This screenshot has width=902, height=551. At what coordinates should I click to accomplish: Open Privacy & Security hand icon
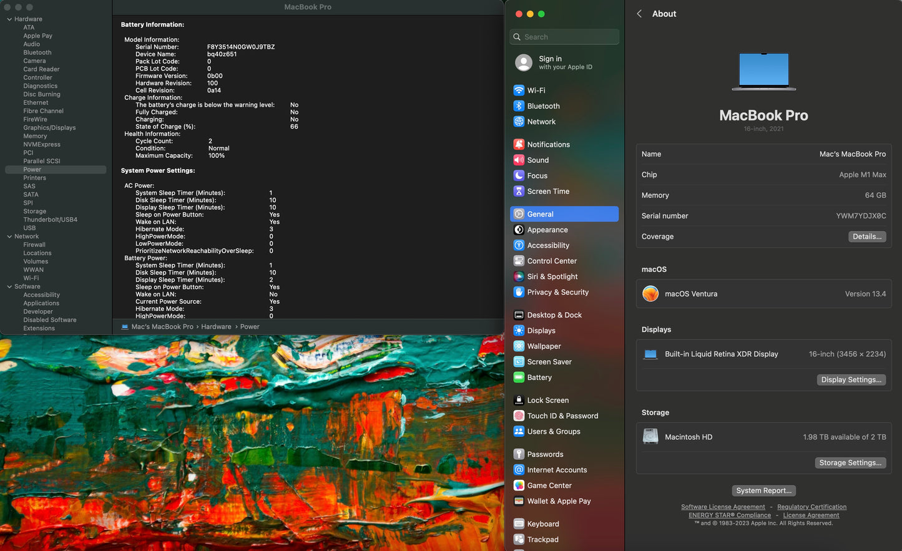(519, 292)
